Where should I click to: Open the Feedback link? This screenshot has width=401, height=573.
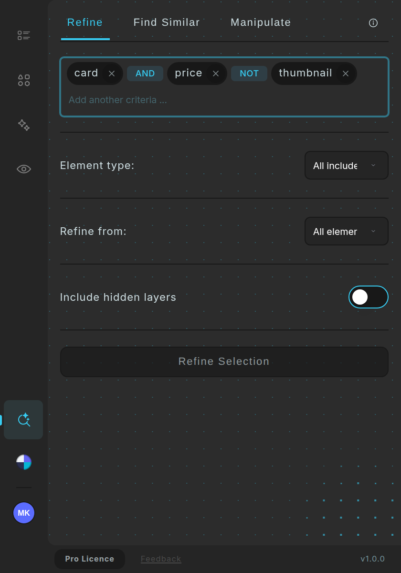[x=161, y=559]
